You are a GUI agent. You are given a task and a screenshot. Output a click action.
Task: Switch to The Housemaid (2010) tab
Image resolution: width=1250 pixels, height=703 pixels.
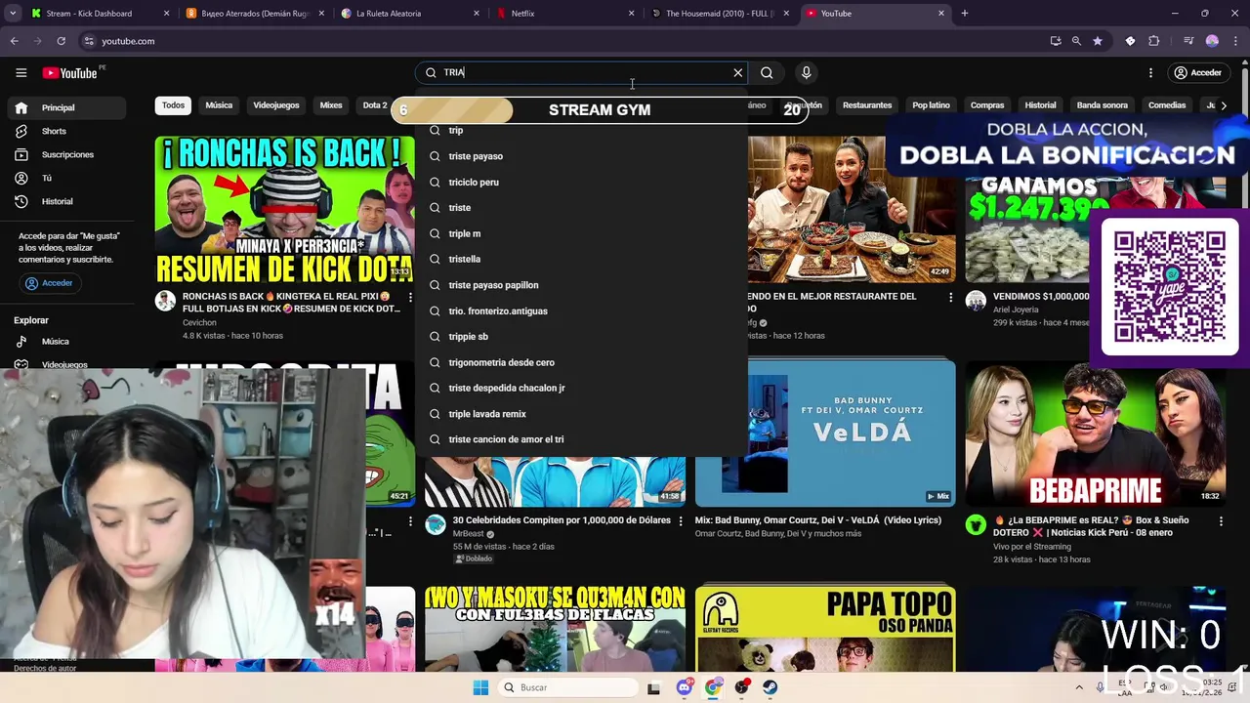coord(720,14)
